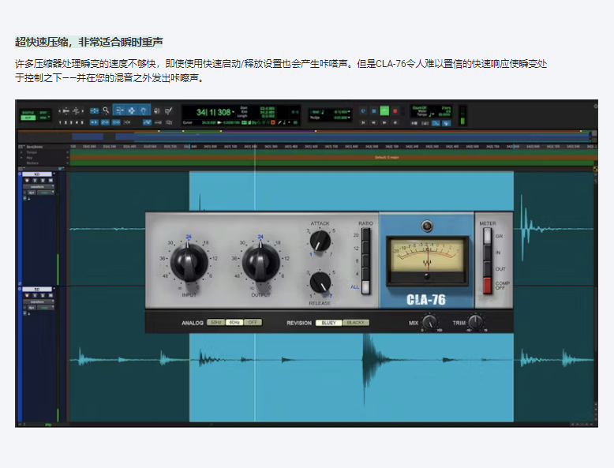Solo the SD track
614x468 pixels.
click(x=43, y=295)
